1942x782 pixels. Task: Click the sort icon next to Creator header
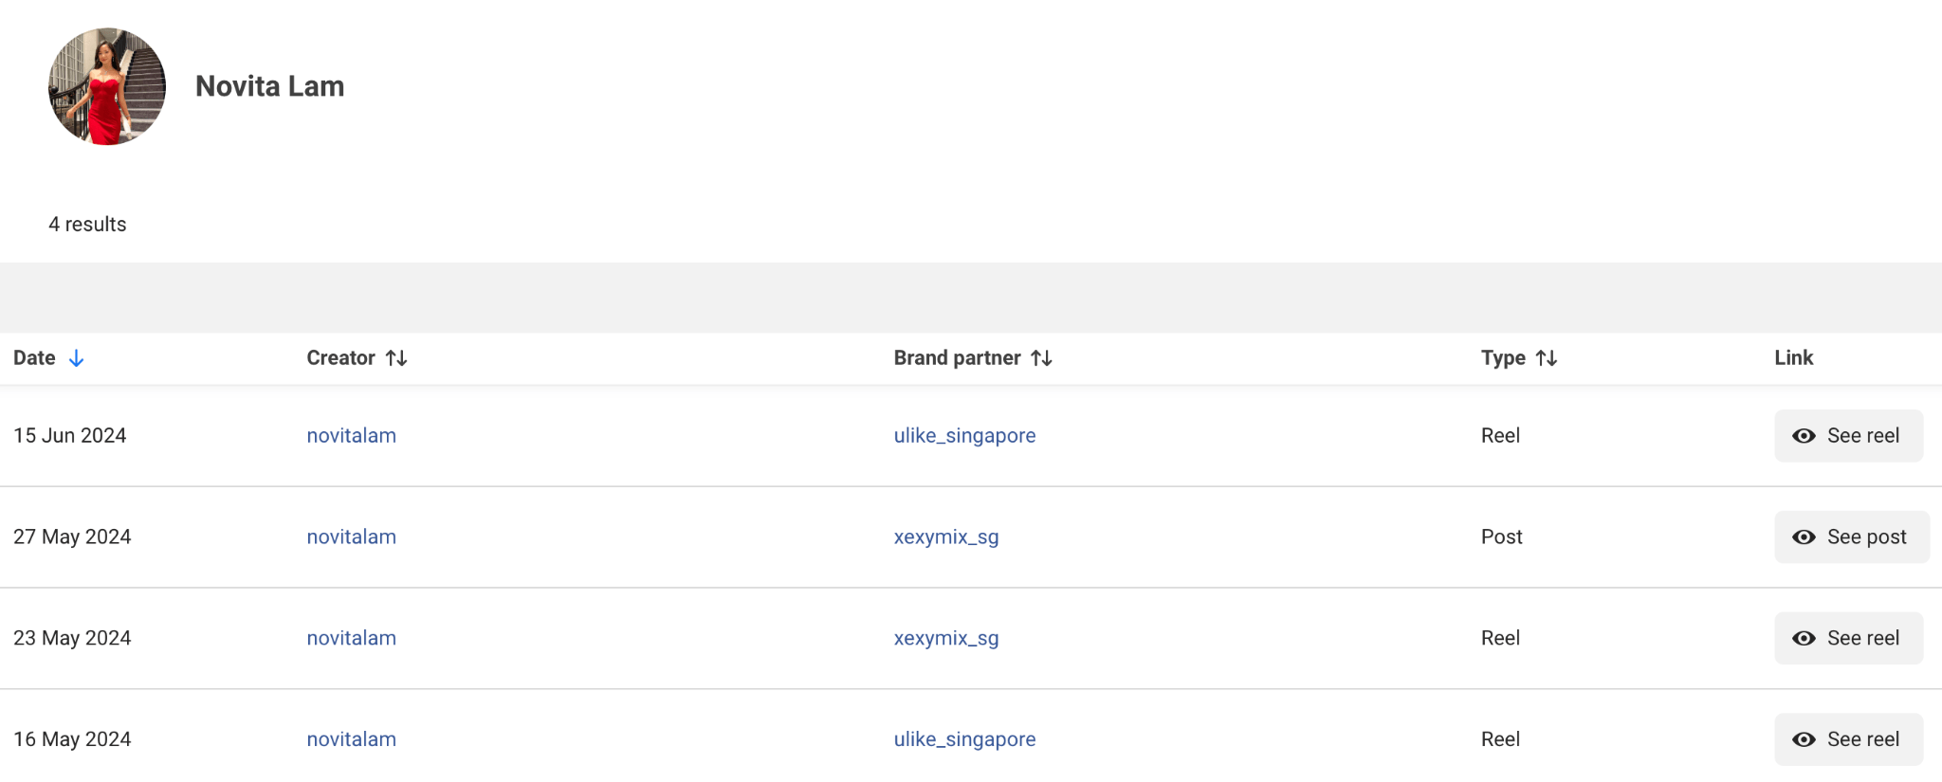point(397,358)
